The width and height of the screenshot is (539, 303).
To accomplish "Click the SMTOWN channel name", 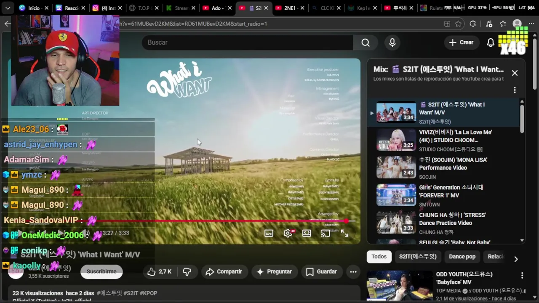I will pos(429,205).
